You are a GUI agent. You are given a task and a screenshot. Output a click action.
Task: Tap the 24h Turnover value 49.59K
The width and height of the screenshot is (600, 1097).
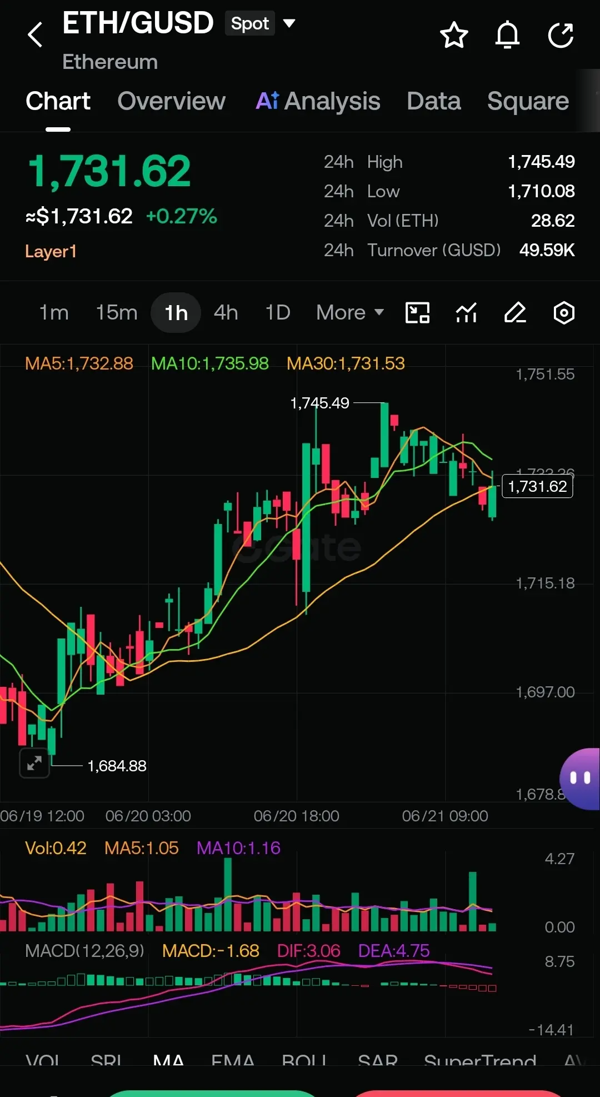click(547, 250)
